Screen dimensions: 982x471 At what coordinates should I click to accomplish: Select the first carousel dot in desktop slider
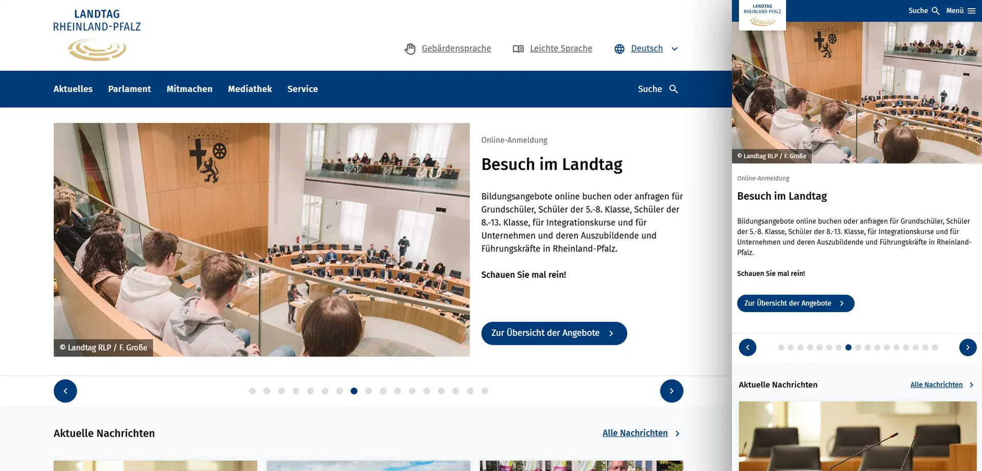point(252,391)
